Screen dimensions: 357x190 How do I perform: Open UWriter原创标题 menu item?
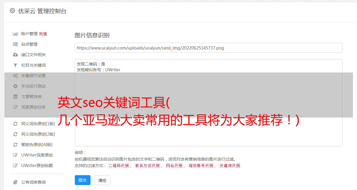[x=37, y=166]
